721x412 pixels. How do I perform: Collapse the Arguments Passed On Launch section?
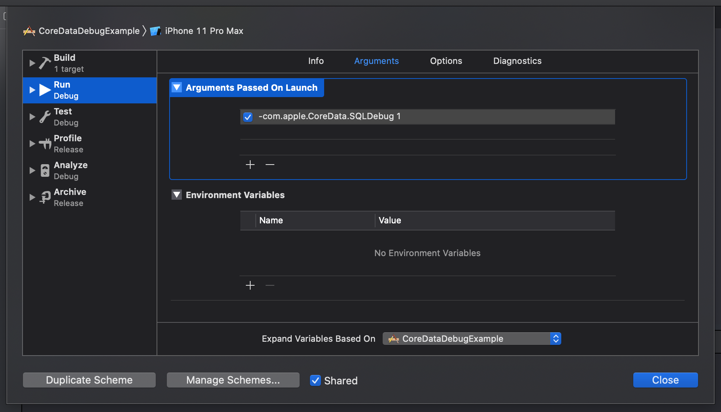tap(177, 88)
